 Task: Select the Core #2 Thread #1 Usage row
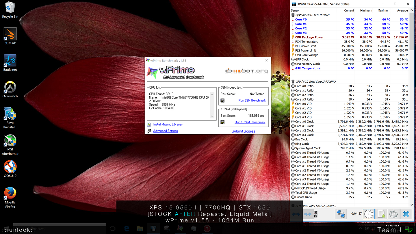[350, 175]
